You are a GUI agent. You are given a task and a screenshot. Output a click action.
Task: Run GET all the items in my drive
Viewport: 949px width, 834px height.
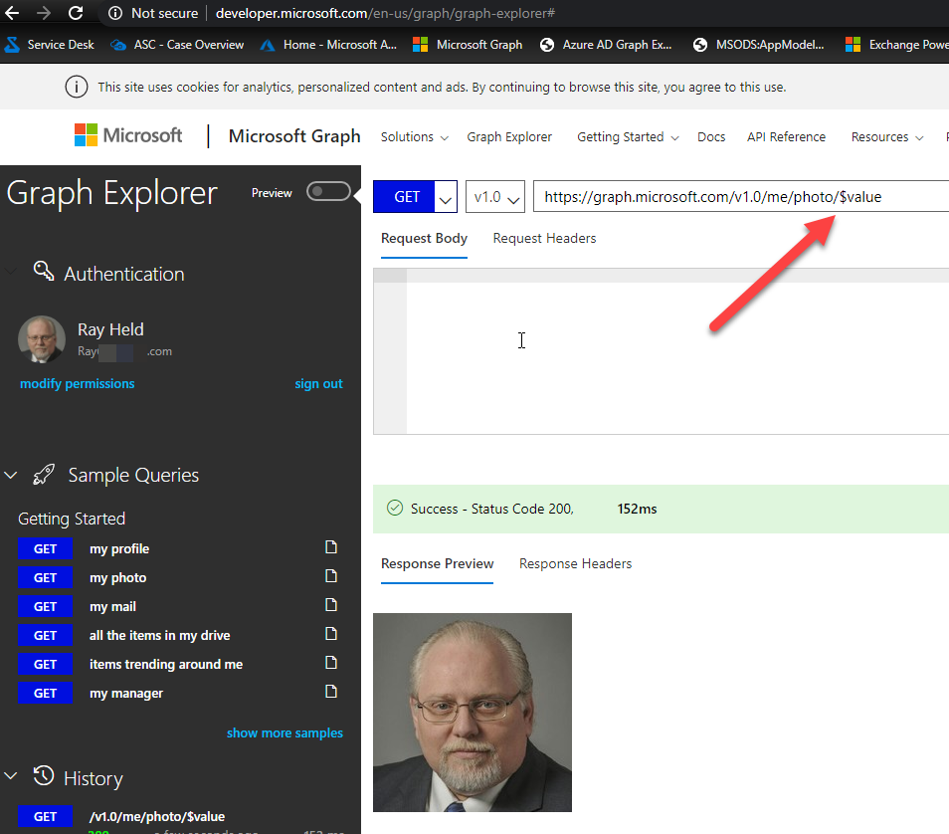(x=45, y=635)
